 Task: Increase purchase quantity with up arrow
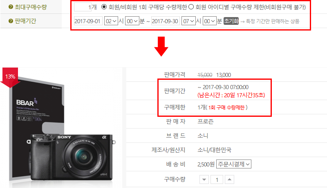coord(229,179)
